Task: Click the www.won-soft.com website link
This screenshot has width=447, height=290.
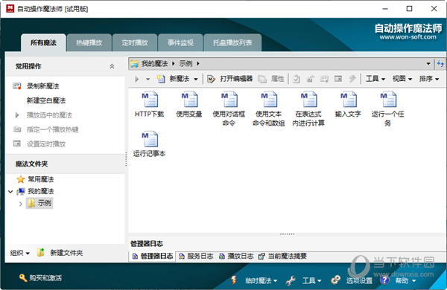Action: tap(408, 37)
